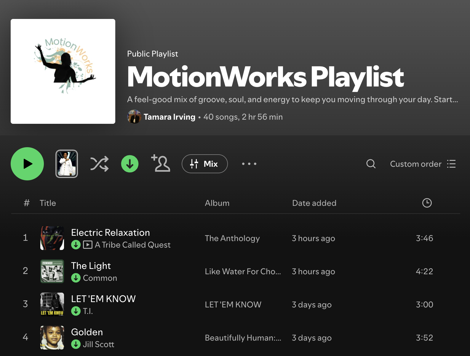Viewport: 470px width, 356px height.
Task: Click the clock duration column icon
Action: pyautogui.click(x=427, y=203)
